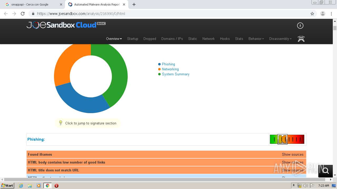337x189 pixels.
Task: Click the network tray icon
Action: tap(299, 186)
